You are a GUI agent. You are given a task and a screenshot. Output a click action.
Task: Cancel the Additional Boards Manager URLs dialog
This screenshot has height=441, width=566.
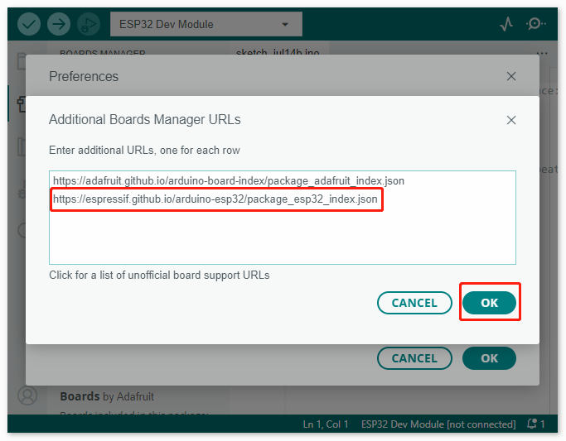pos(414,303)
